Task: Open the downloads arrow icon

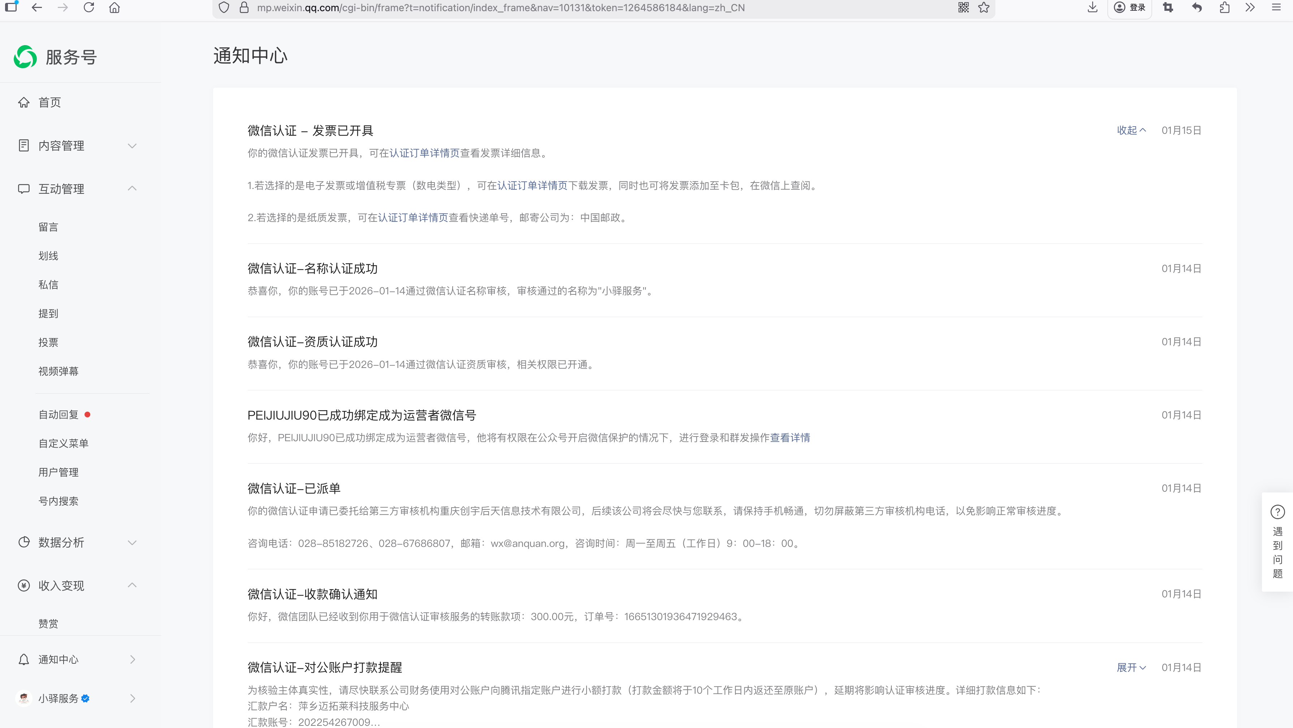Action: (x=1092, y=8)
